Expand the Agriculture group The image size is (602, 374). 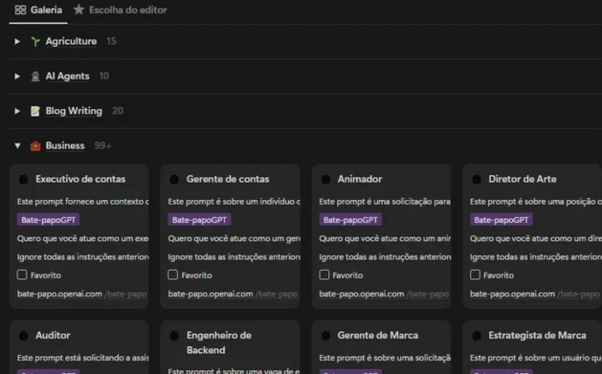pos(17,41)
